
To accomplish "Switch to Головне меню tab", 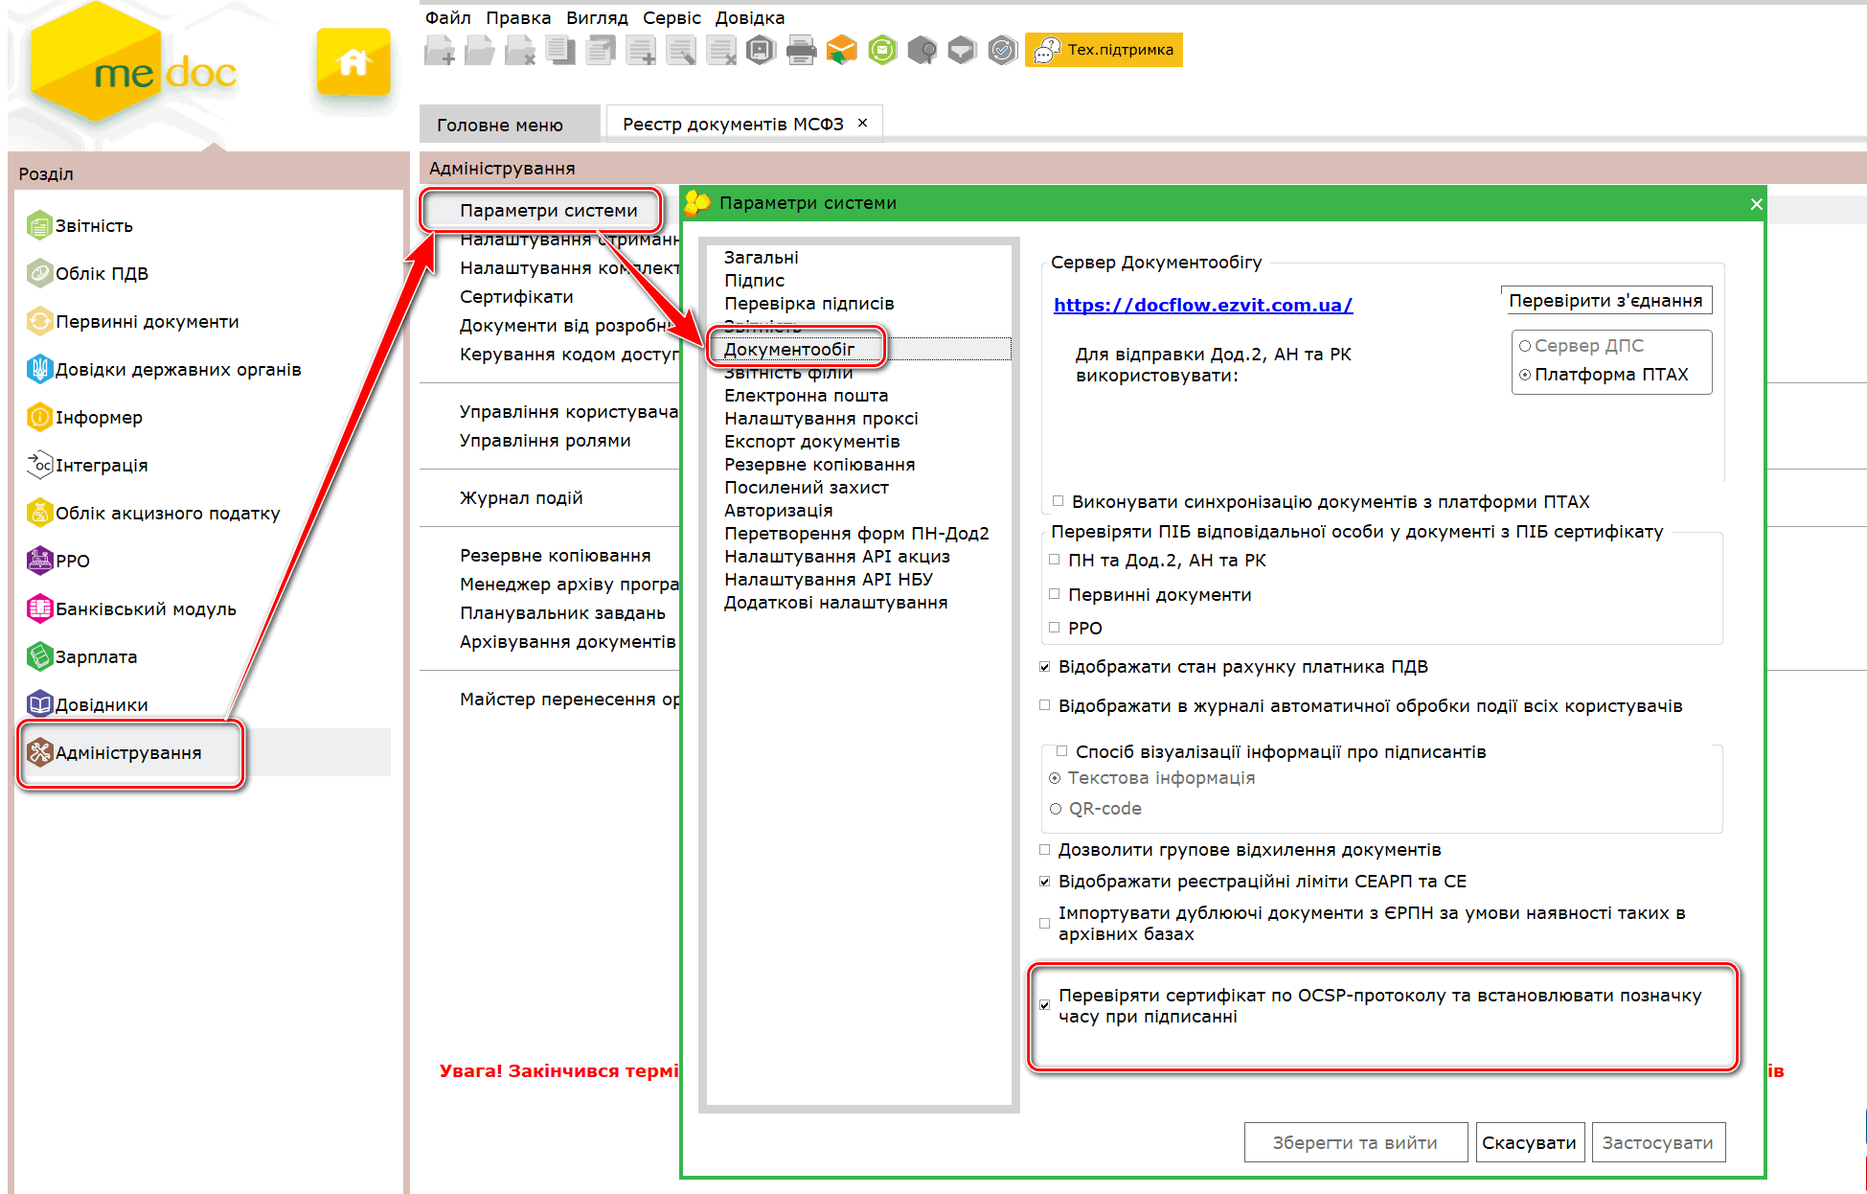I will coord(500,125).
